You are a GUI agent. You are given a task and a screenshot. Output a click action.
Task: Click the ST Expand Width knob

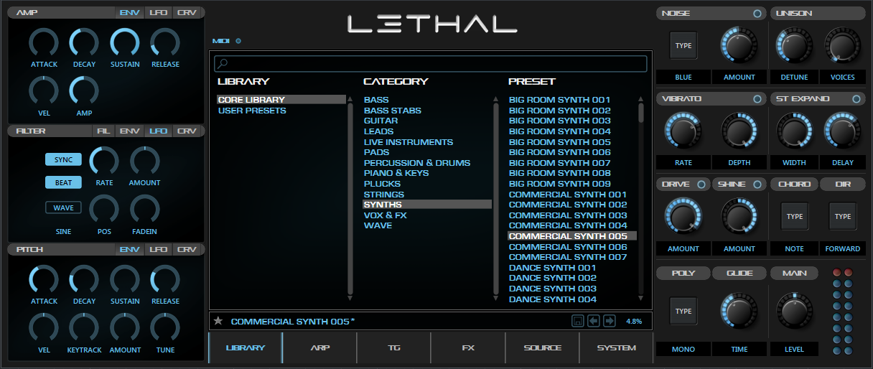[x=793, y=131]
